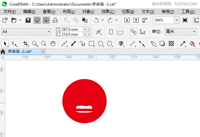
Task: Click the Cut icon
Action: [x=67, y=20]
